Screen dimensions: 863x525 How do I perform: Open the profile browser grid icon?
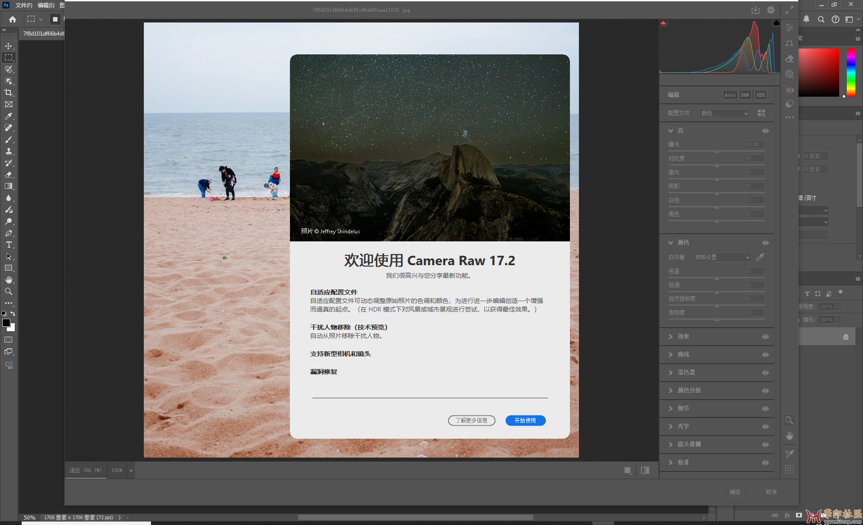coord(761,113)
